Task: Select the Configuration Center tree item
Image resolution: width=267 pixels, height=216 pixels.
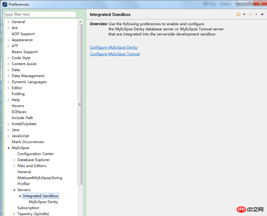Action: pos(36,154)
